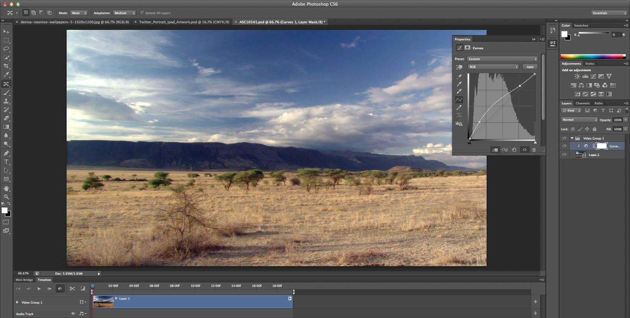630x318 pixels.
Task: Hide the Video Group 1 layer
Action: [564, 138]
